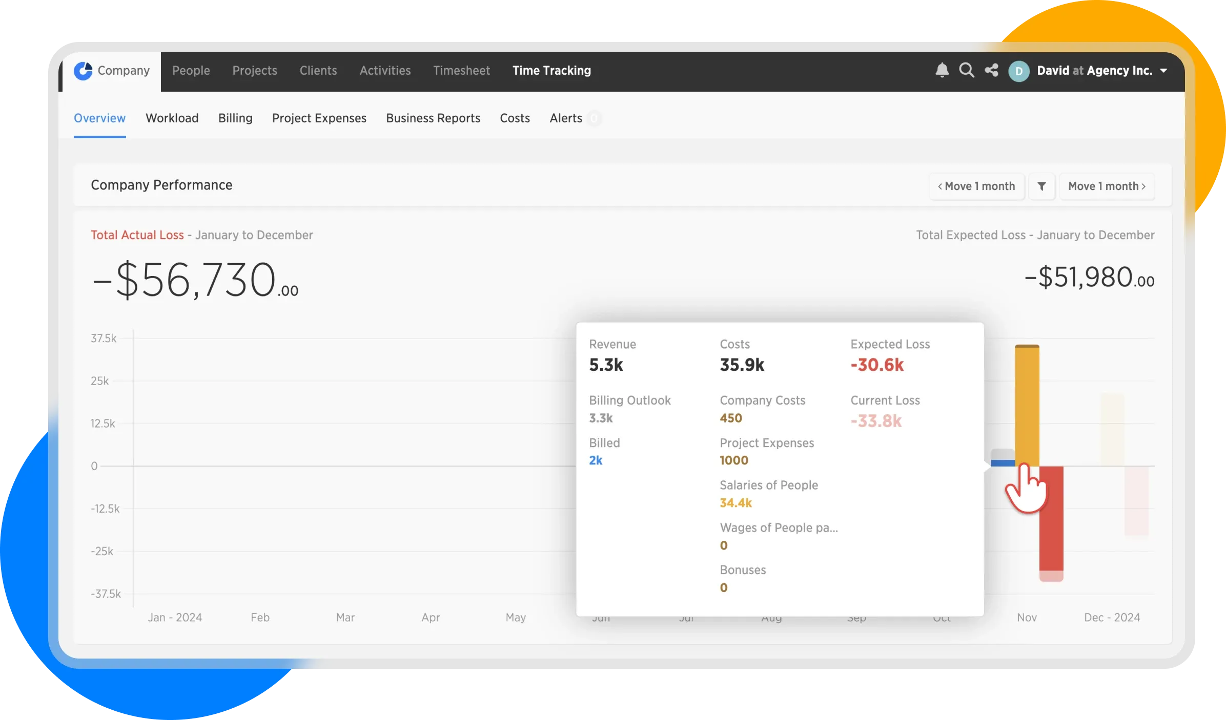The image size is (1226, 720).
Task: Select the Costs tab
Action: coord(515,118)
